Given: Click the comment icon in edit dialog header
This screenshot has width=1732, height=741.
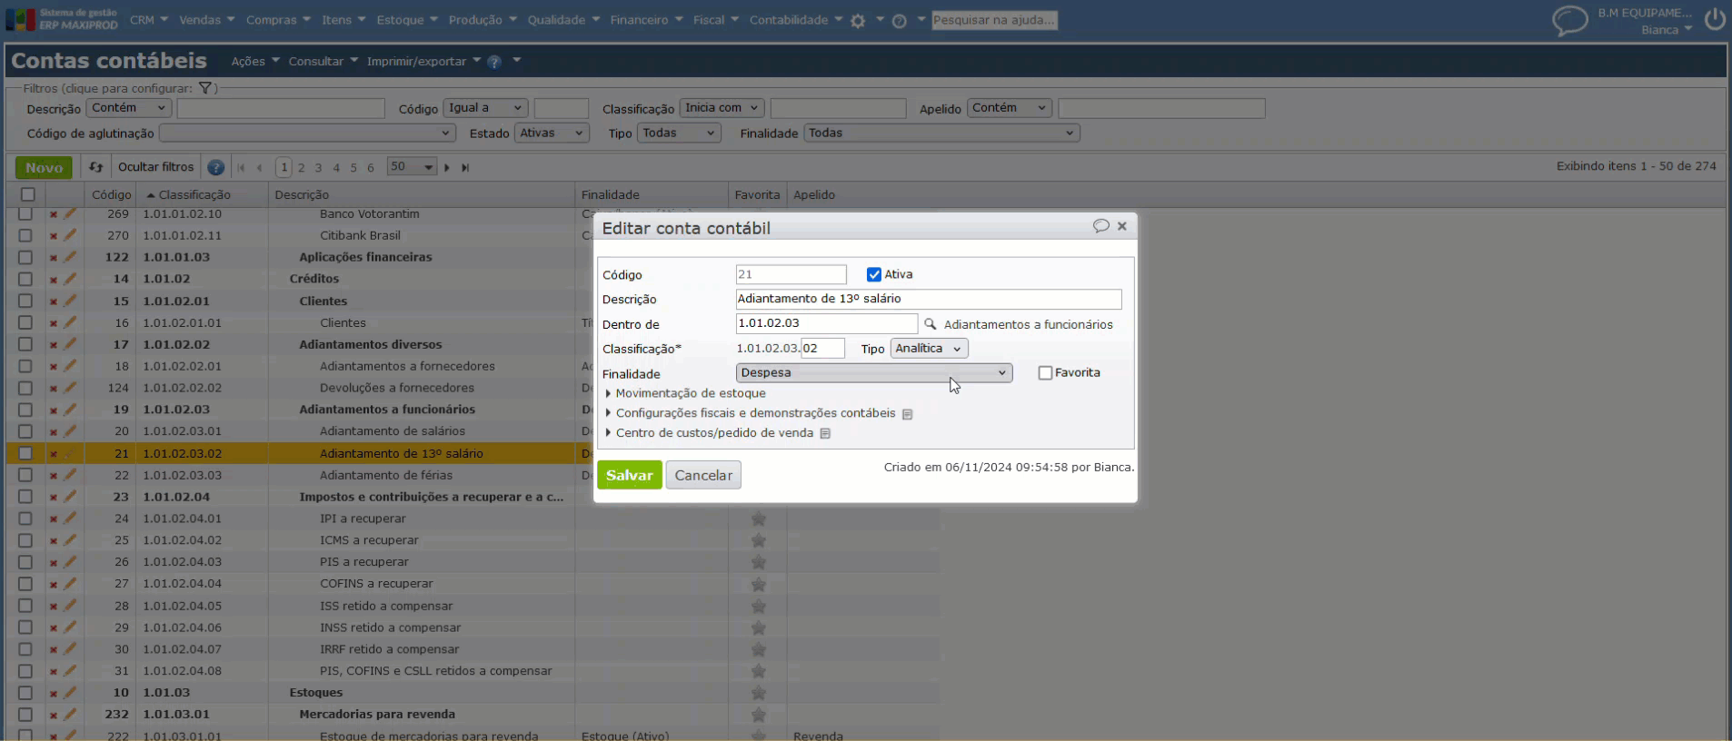Looking at the screenshot, I should 1100,226.
